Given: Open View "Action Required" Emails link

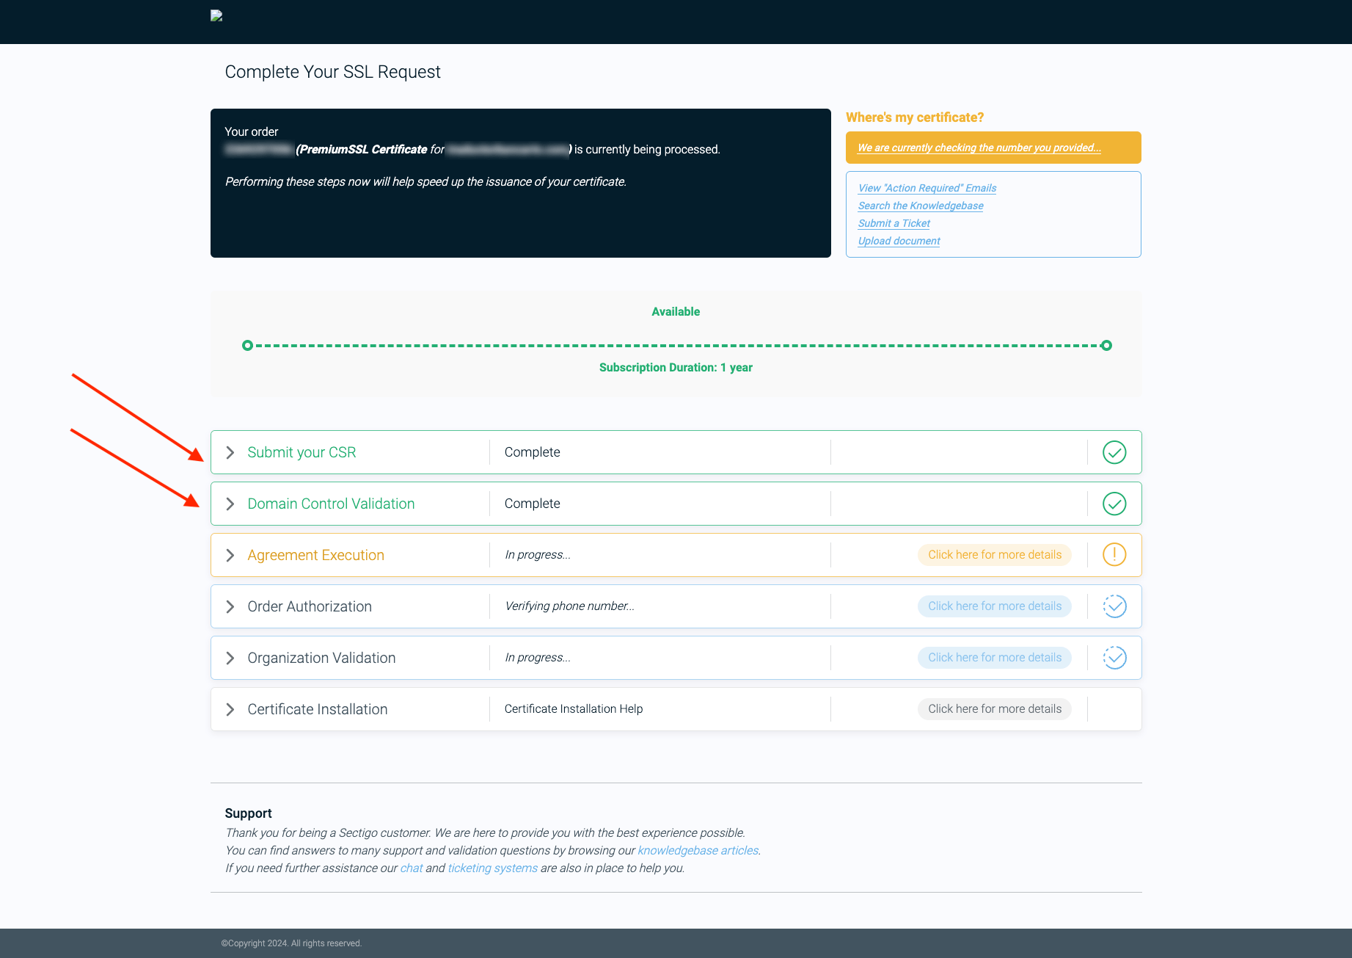Looking at the screenshot, I should 927,188.
